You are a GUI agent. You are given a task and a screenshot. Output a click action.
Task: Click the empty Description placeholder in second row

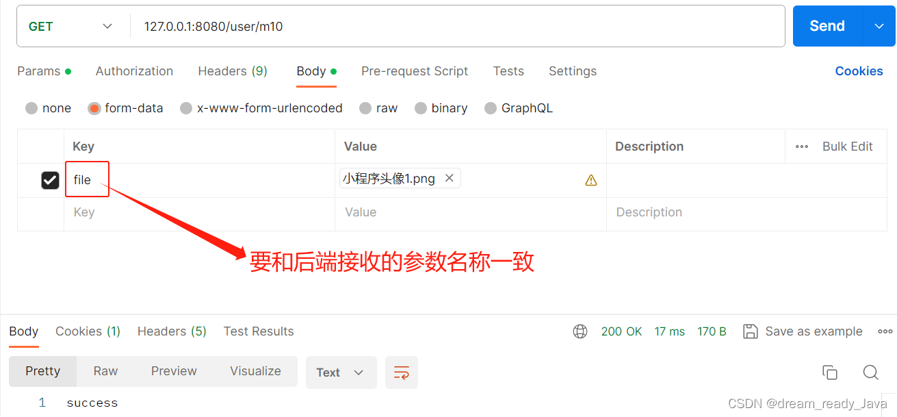click(x=746, y=213)
